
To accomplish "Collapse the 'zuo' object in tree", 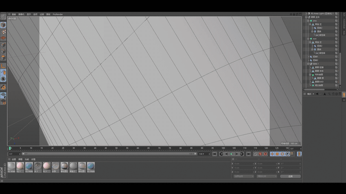I will [x=308, y=39].
